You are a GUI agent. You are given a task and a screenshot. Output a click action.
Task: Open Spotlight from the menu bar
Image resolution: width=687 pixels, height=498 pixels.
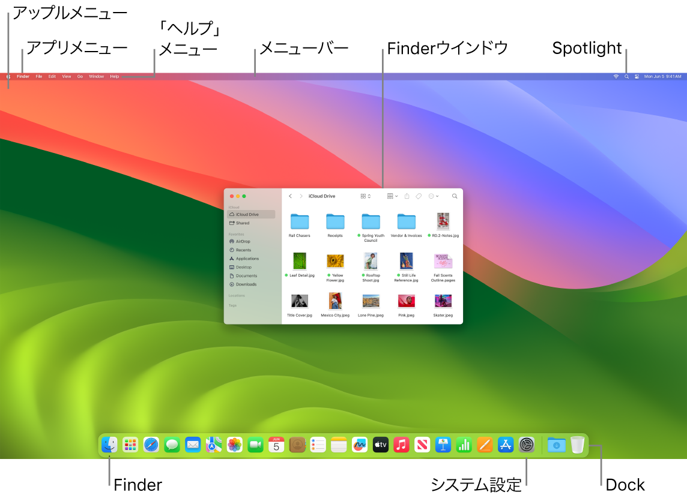click(626, 76)
